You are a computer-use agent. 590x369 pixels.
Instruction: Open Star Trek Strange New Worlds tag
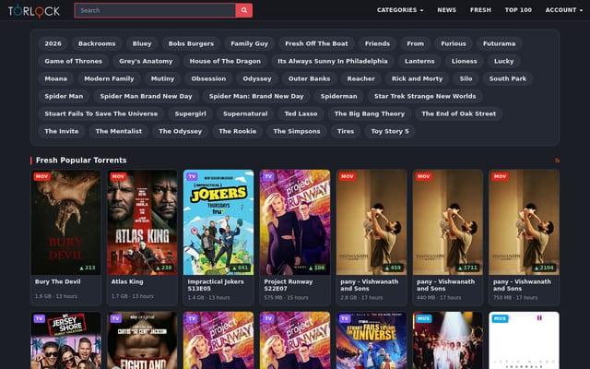click(425, 96)
